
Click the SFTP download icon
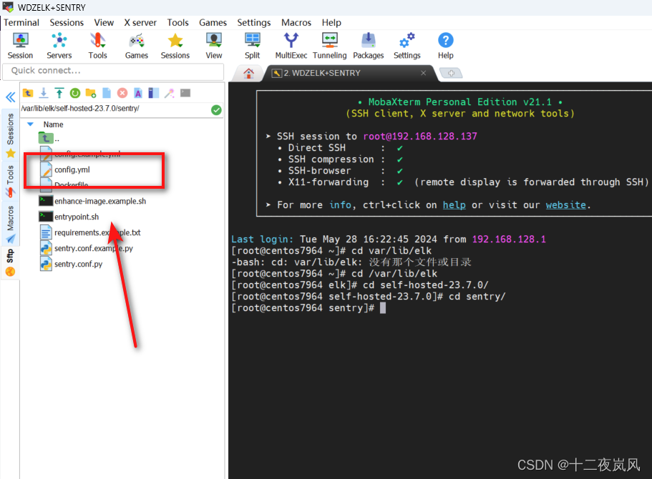coord(44,93)
